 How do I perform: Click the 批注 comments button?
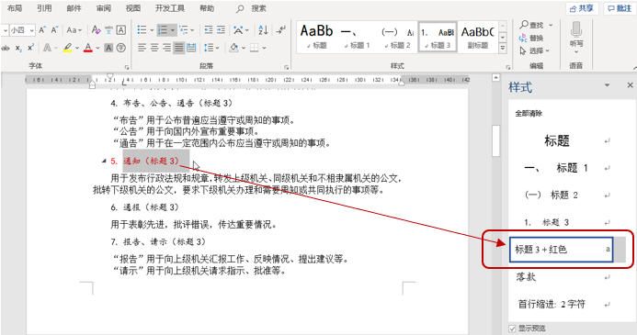click(x=619, y=8)
